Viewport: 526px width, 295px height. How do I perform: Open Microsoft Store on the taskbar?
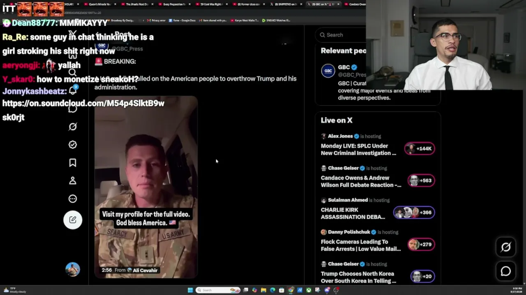(281, 290)
